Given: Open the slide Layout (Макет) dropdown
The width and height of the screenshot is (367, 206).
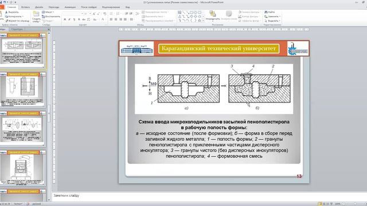Looking at the screenshot, I should click(48, 12).
